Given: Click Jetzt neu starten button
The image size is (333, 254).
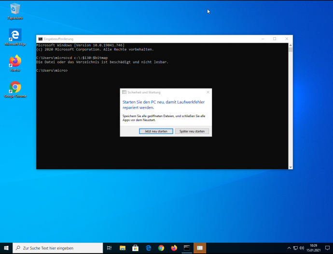Looking at the screenshot, I should (156, 131).
